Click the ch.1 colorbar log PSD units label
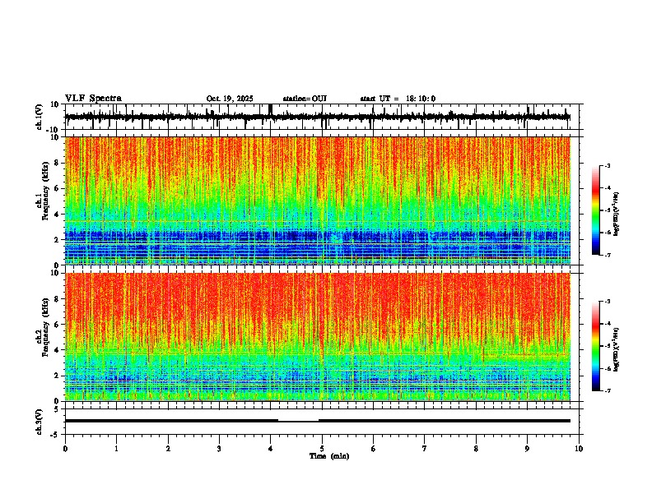 tap(617, 214)
